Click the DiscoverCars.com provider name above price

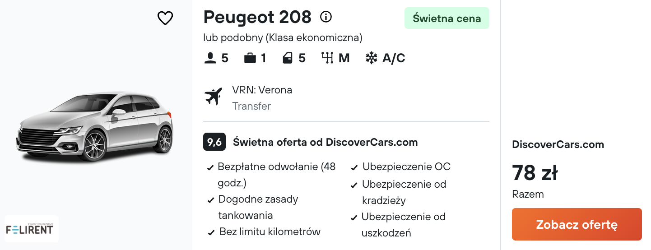[558, 144]
